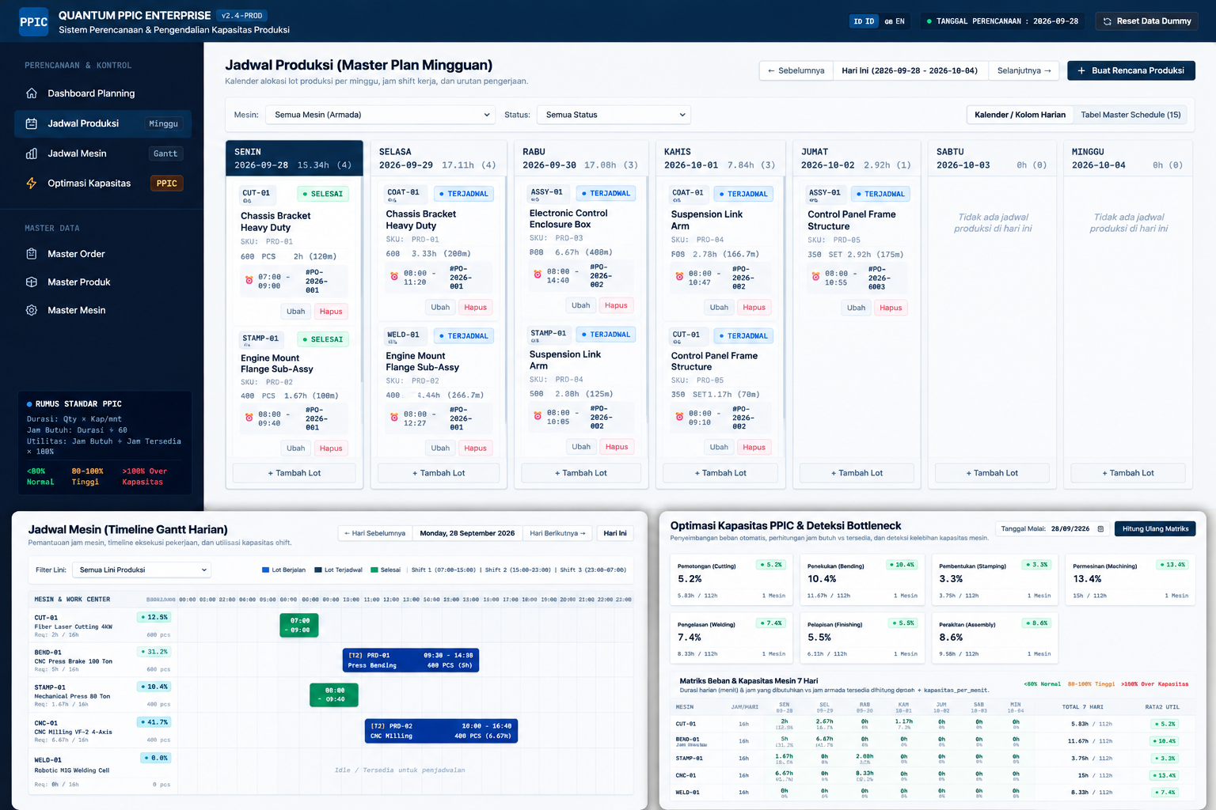The height and width of the screenshot is (810, 1216).
Task: Click the alarm clock icon showing 08:00 - 10:55
Action: (x=815, y=277)
